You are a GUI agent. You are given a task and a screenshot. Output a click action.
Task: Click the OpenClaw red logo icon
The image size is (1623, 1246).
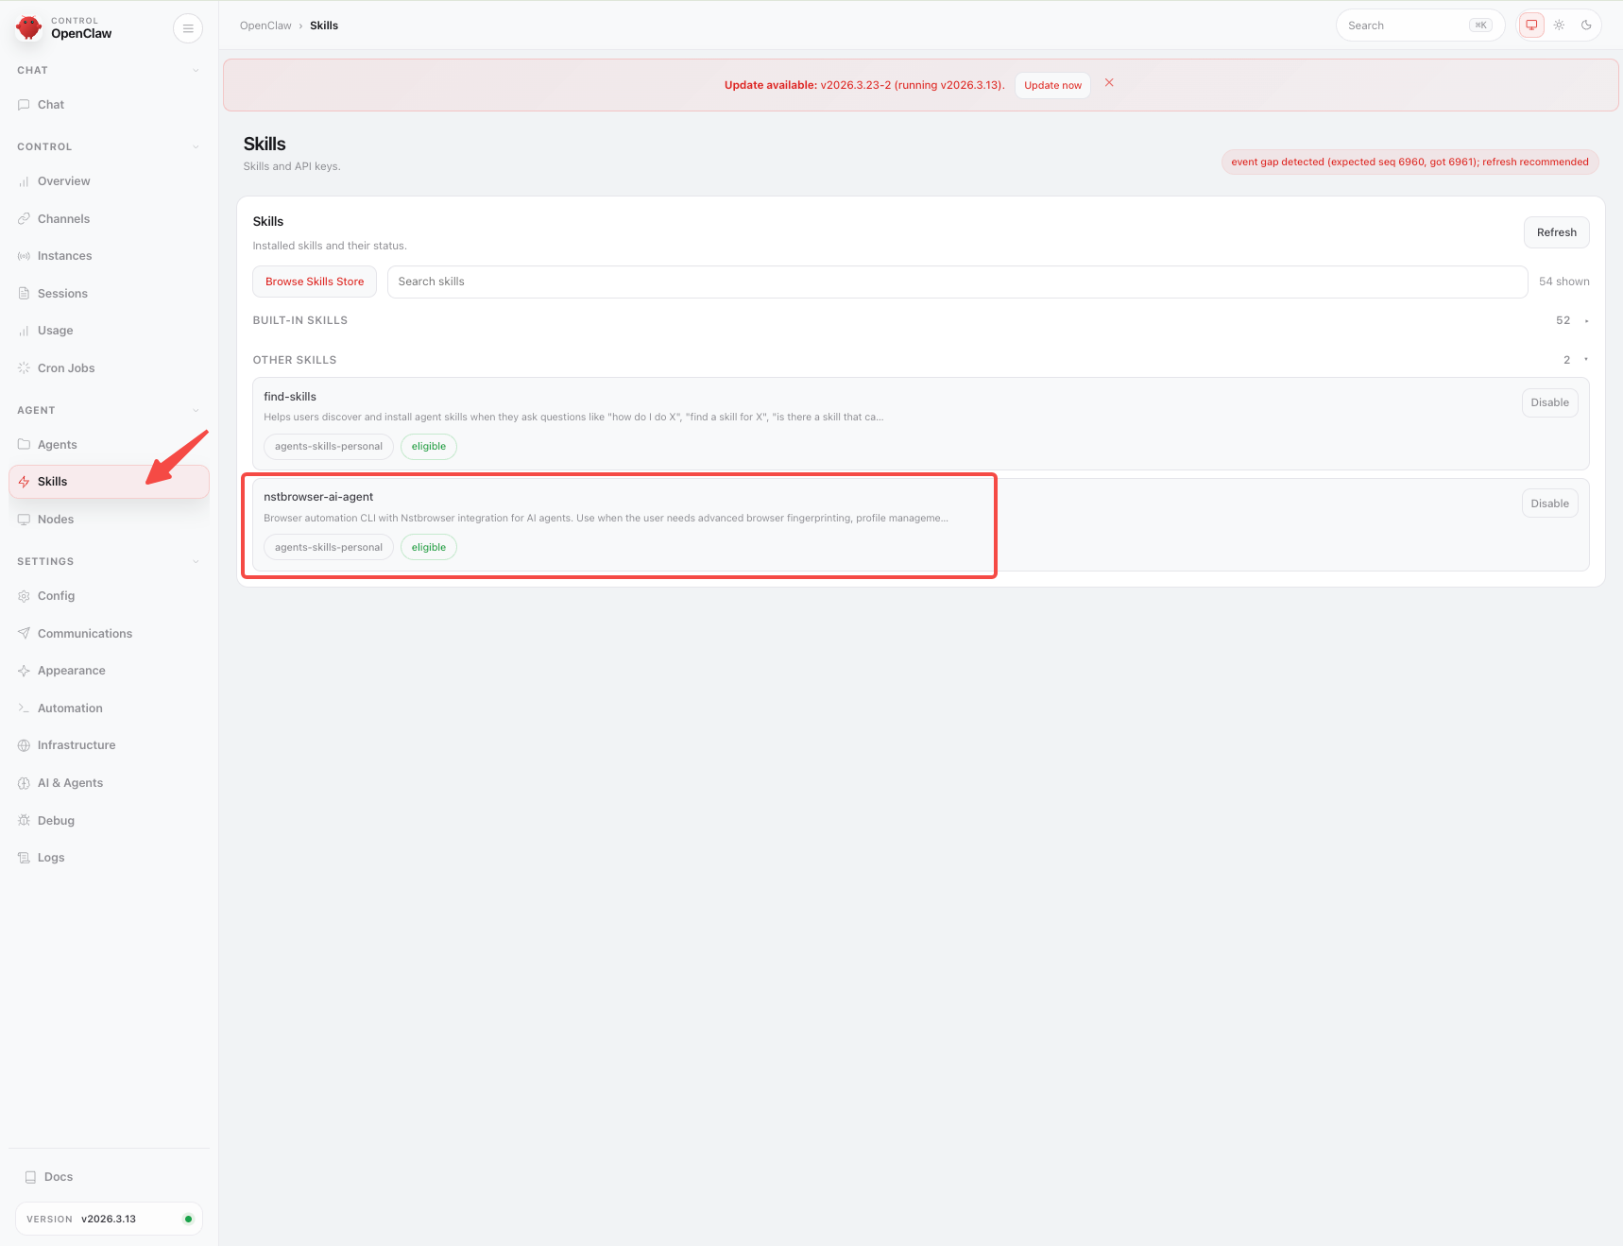tap(28, 27)
